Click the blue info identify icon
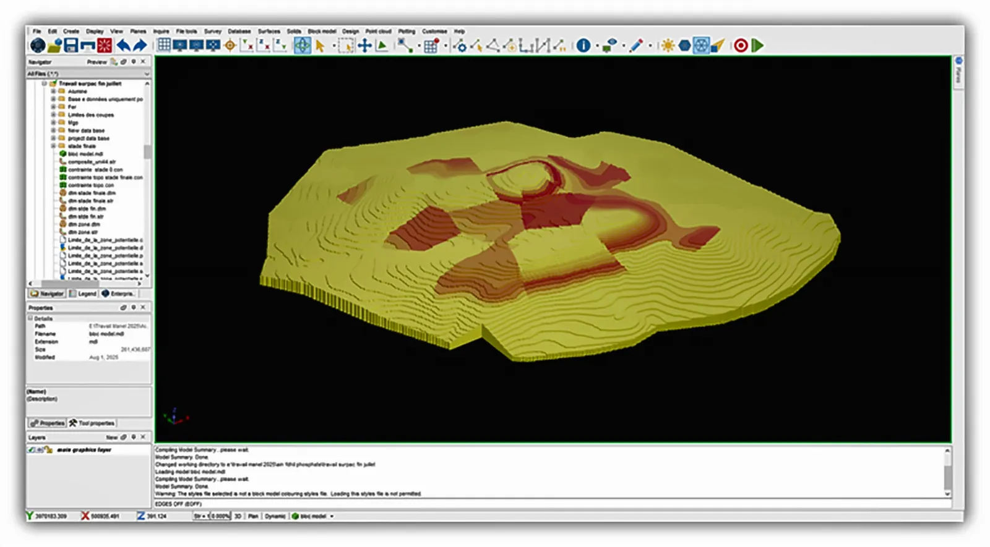 click(x=583, y=45)
